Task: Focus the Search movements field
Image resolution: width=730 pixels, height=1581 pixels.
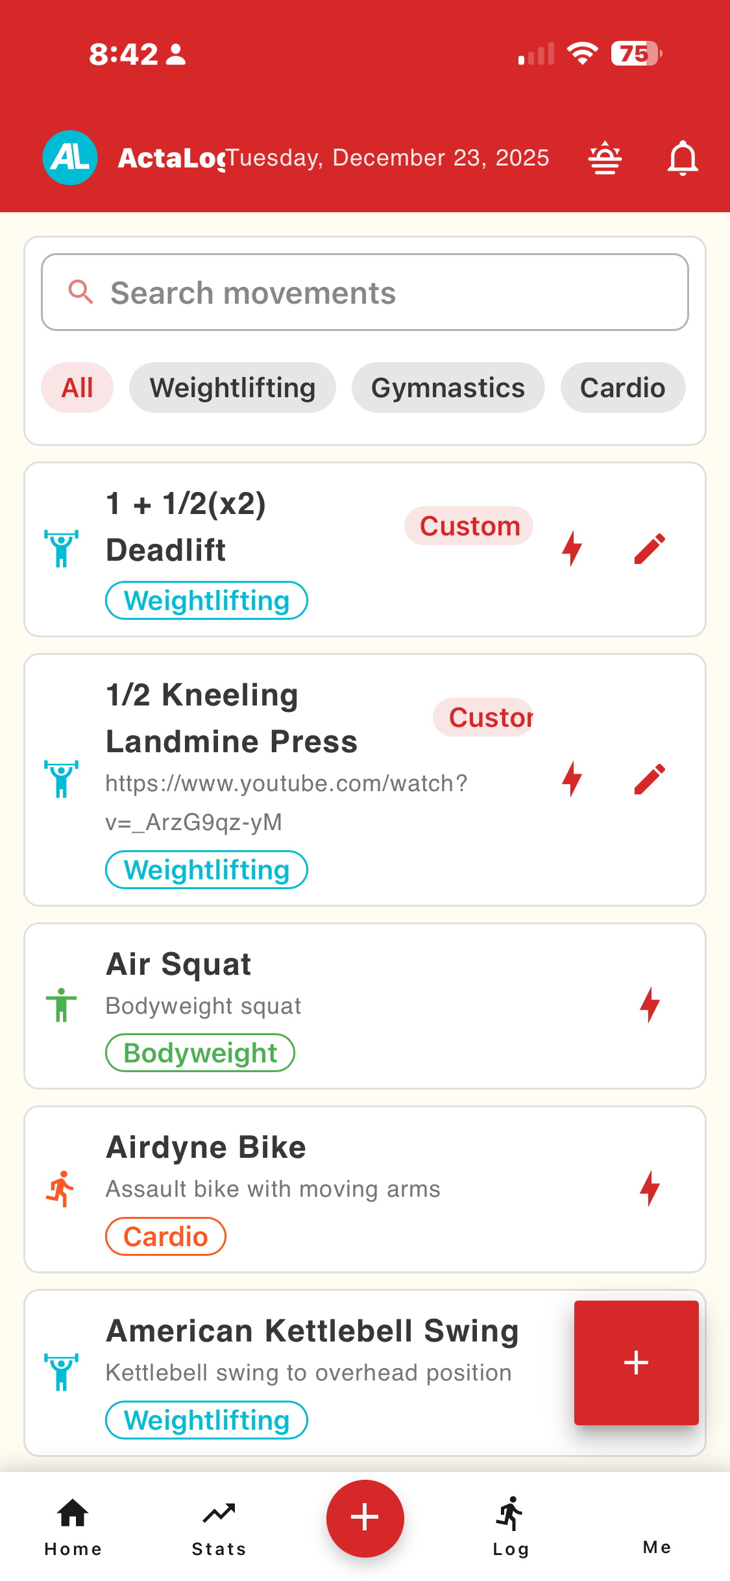Action: [365, 293]
